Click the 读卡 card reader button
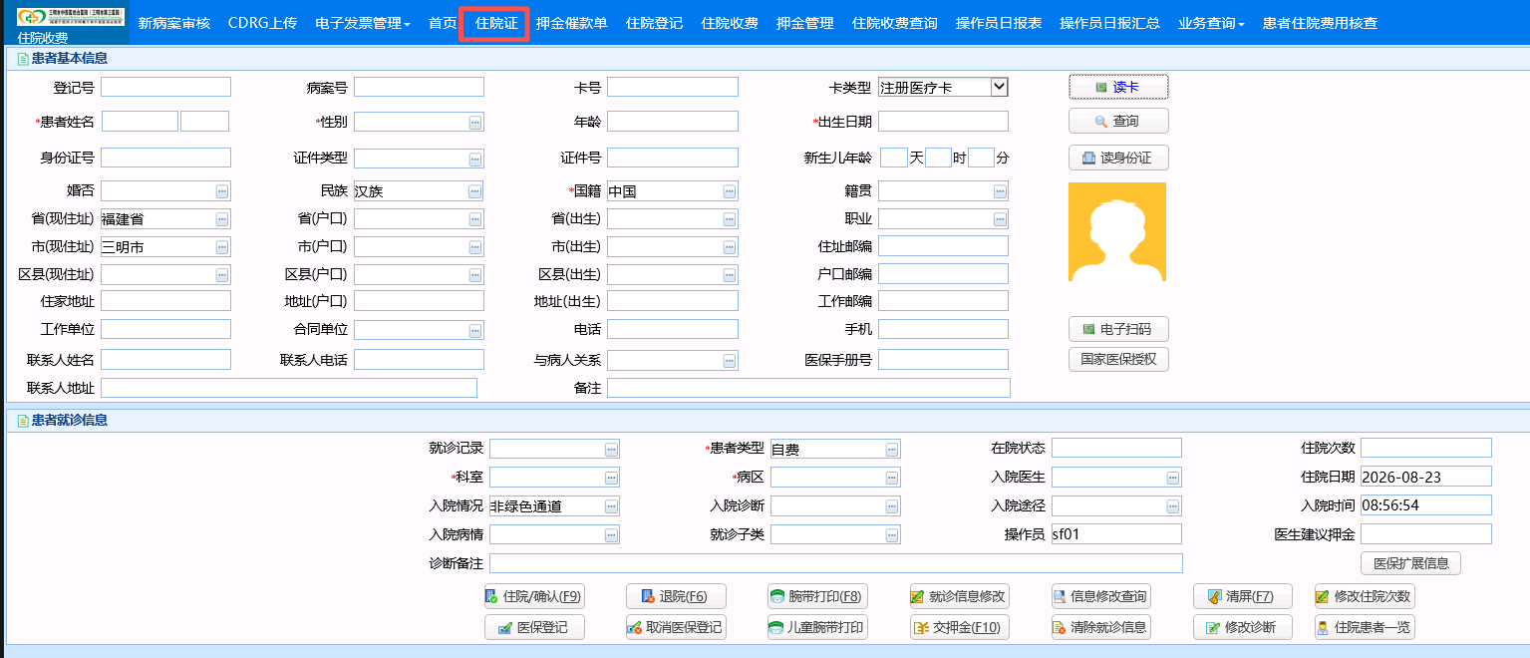 [x=1118, y=88]
